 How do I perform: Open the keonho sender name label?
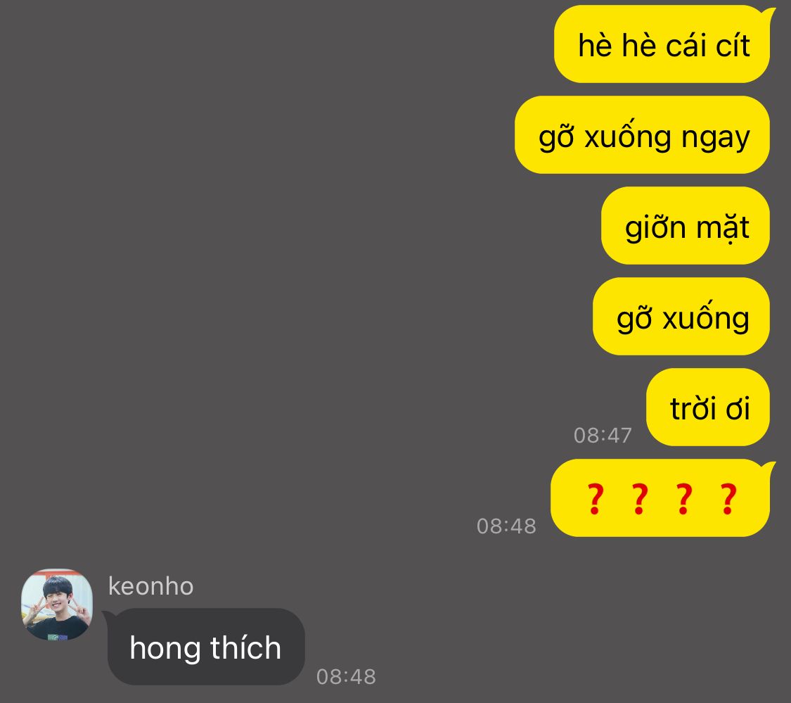tap(151, 586)
